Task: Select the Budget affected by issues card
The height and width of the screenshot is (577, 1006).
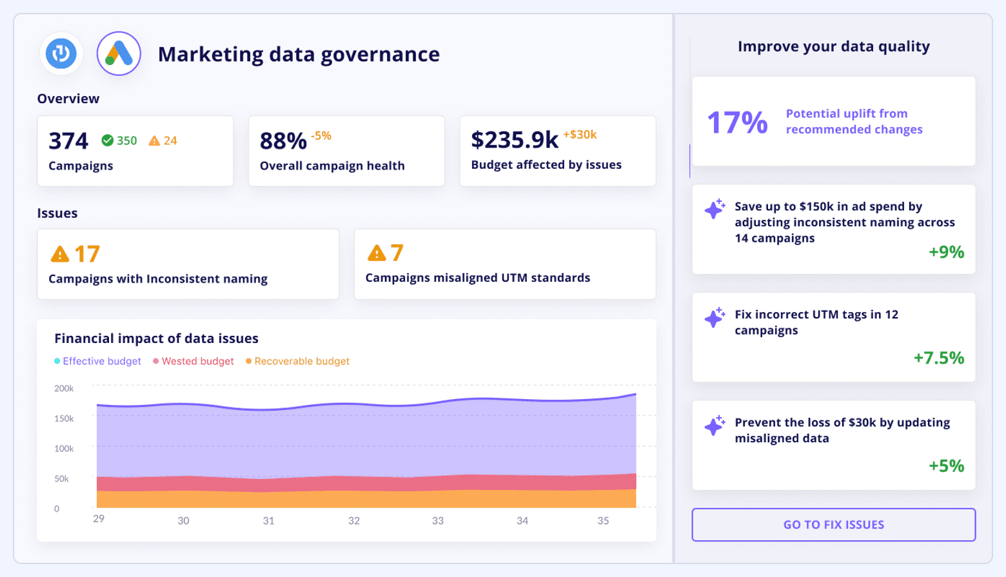Action: pyautogui.click(x=557, y=151)
